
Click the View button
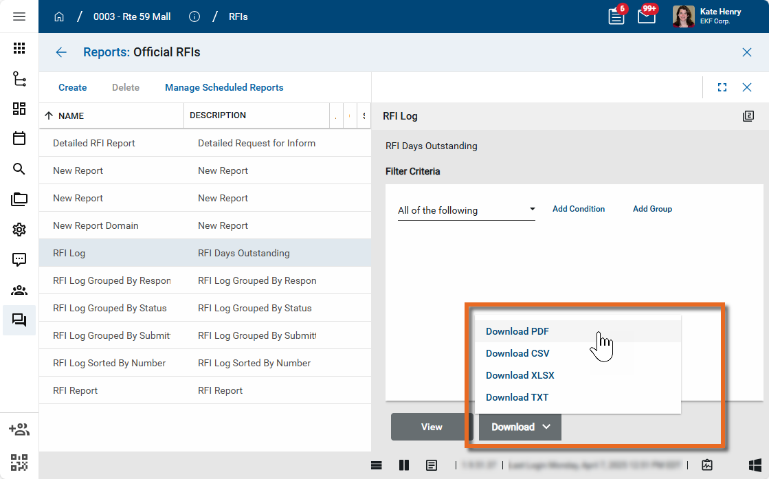pyautogui.click(x=432, y=427)
